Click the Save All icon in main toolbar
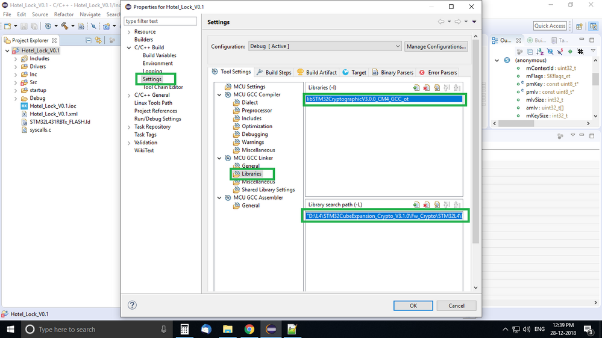This screenshot has width=602, height=338. (34, 26)
